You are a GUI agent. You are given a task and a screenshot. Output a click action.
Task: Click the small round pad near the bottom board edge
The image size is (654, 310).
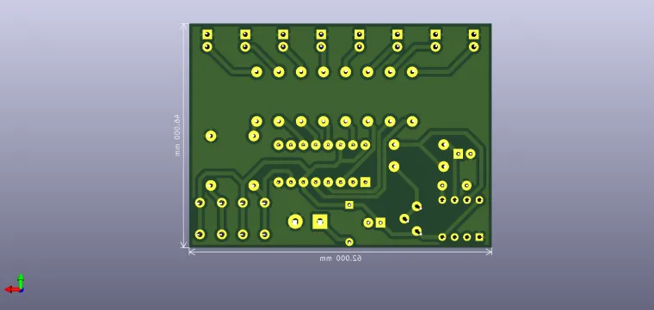[x=349, y=242]
